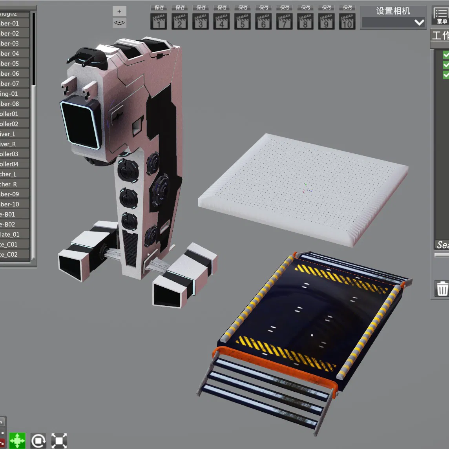449x449 pixels.
Task: Click 保存 above camera slot 1
Action: [x=159, y=8]
